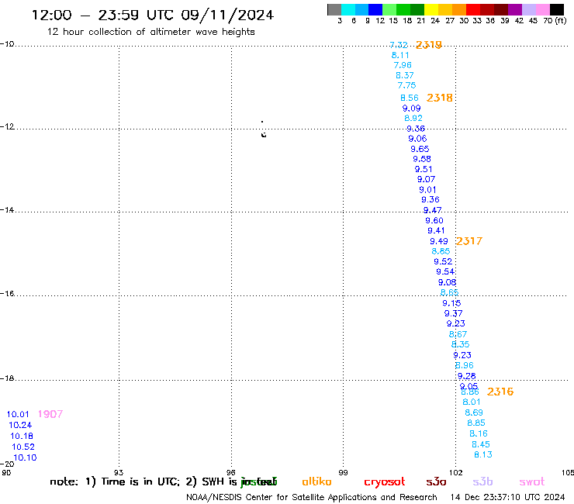
Task: Click the lavender swatch in the color legend
Action: 529,9
